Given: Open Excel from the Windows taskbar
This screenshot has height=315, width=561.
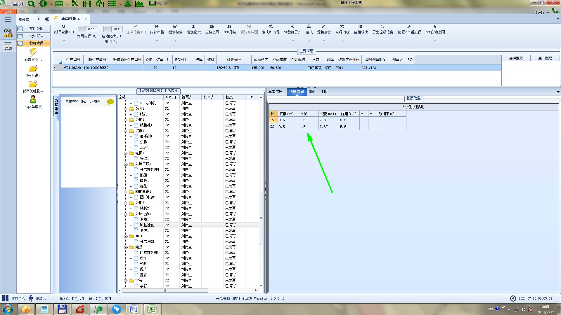Looking at the screenshot, I should 152,309.
